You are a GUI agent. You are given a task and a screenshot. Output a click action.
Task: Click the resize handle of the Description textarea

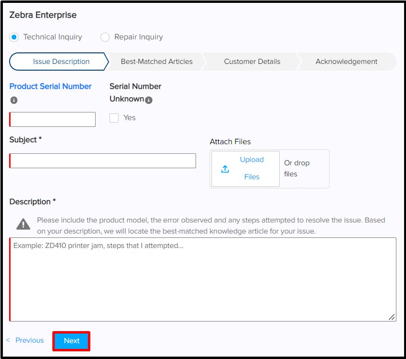pos(393,317)
